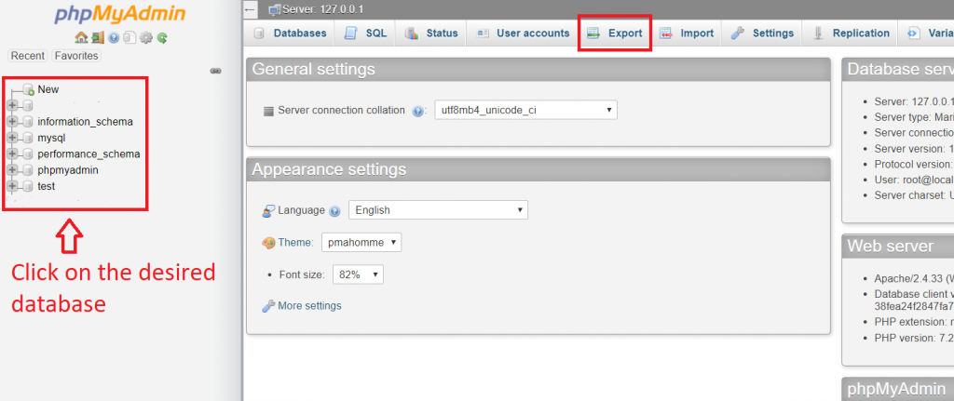Click the Font size label
The image size is (954, 401).
tap(302, 274)
